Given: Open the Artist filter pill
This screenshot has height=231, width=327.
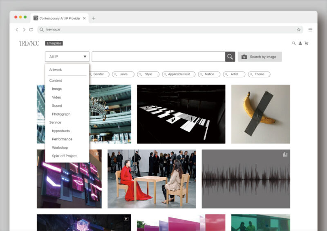Looking at the screenshot, I should (x=234, y=74).
